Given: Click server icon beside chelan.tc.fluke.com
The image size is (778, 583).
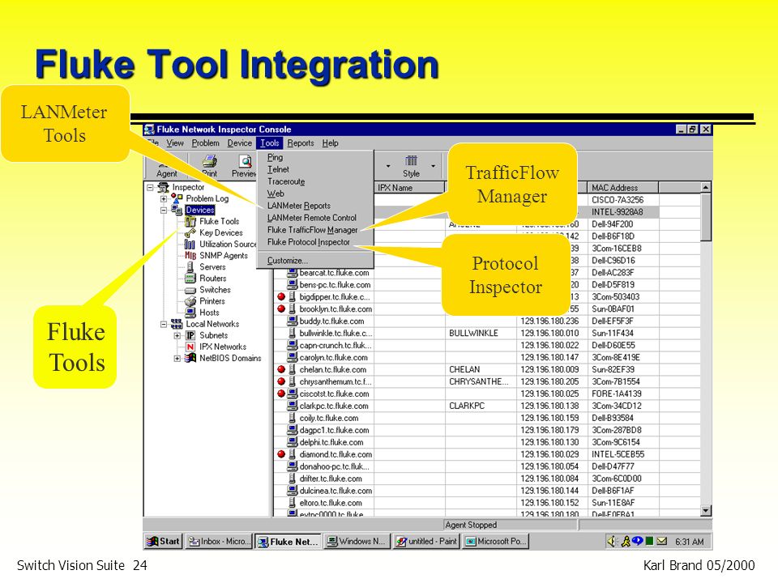Looking at the screenshot, I should [293, 369].
